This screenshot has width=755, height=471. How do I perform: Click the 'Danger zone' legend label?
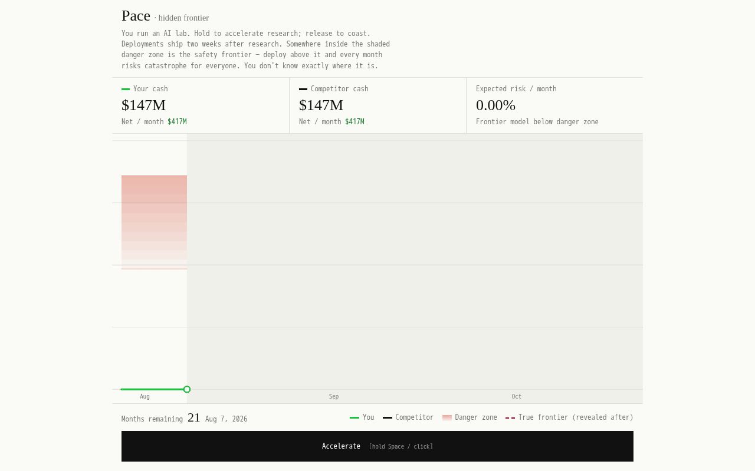476,417
